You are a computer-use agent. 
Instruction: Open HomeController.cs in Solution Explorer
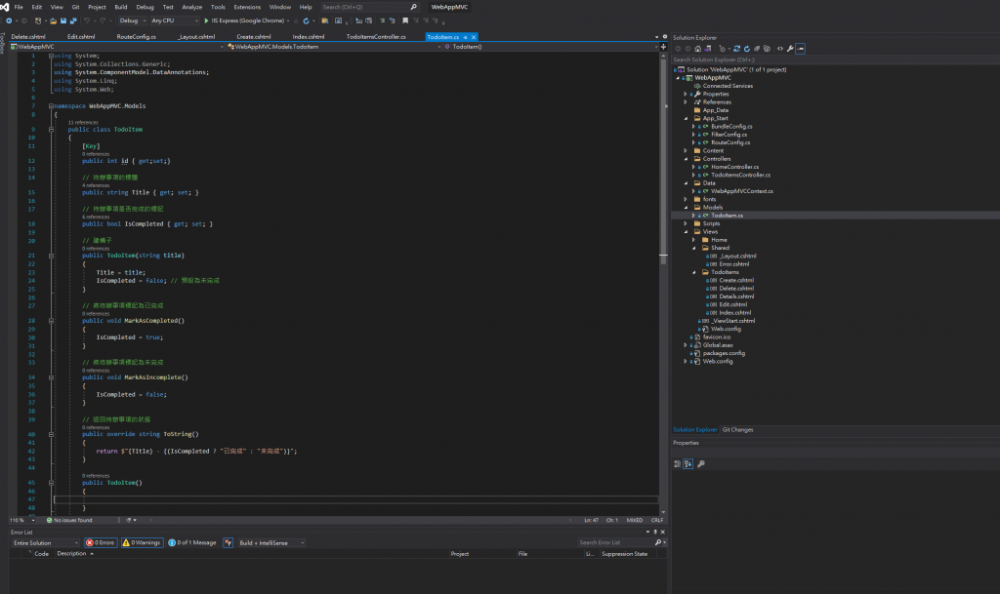click(x=734, y=167)
